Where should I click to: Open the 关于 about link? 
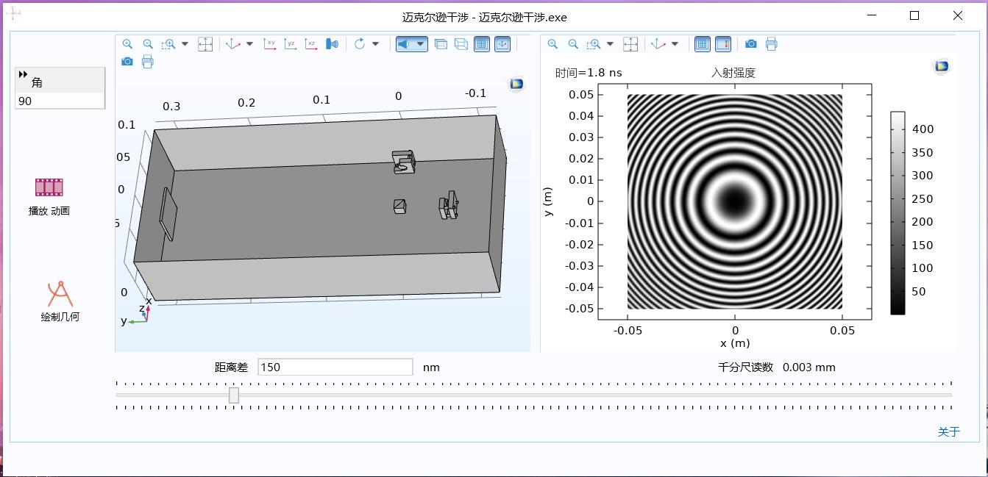tap(948, 431)
